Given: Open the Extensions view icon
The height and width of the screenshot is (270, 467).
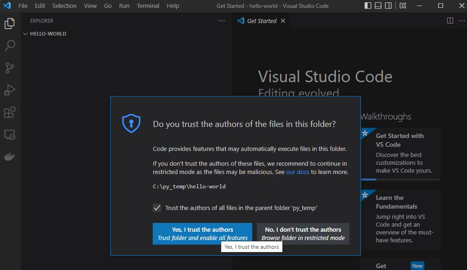Looking at the screenshot, I should point(10,112).
